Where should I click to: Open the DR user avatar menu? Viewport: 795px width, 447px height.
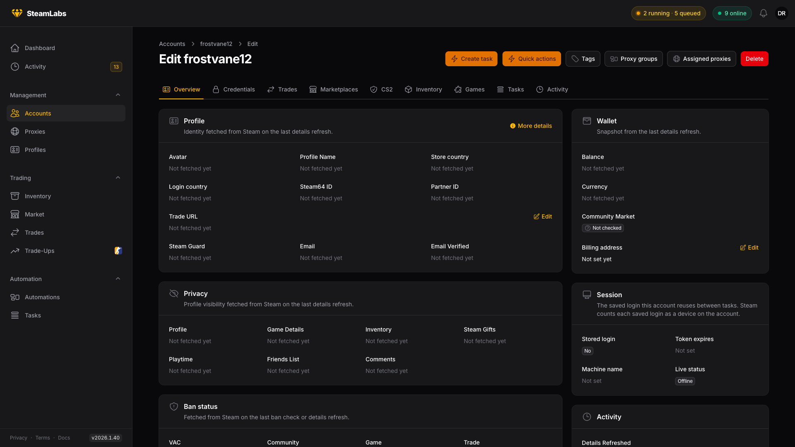pos(781,13)
